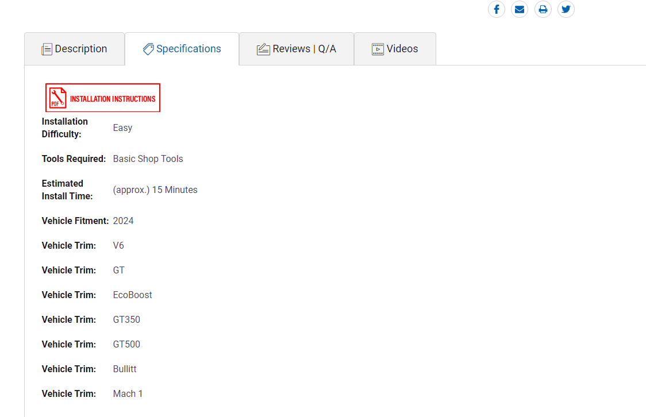Open Installation Instructions PDF link
Screen dimensions: 646x417
point(102,98)
